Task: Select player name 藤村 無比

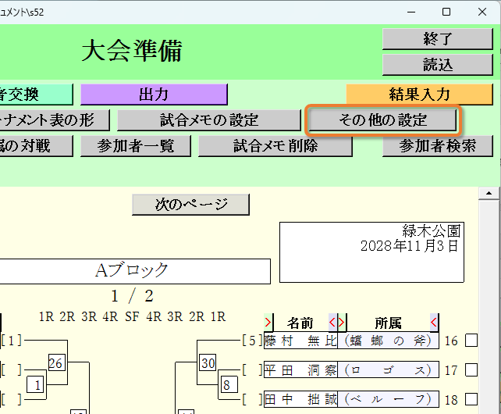Action: tap(300, 341)
